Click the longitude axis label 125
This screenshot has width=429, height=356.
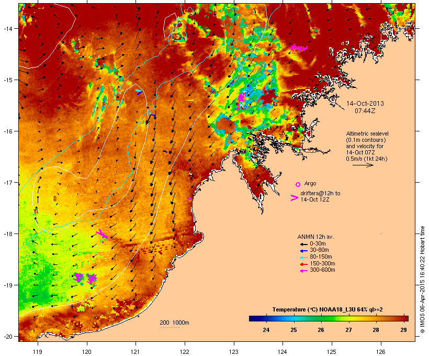pos(332,352)
